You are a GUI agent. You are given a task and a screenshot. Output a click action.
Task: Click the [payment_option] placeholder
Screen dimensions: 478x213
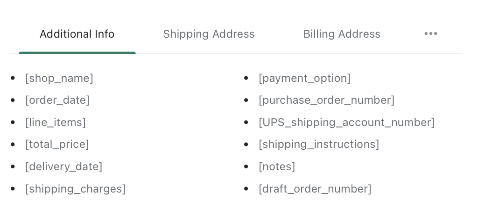click(x=304, y=78)
